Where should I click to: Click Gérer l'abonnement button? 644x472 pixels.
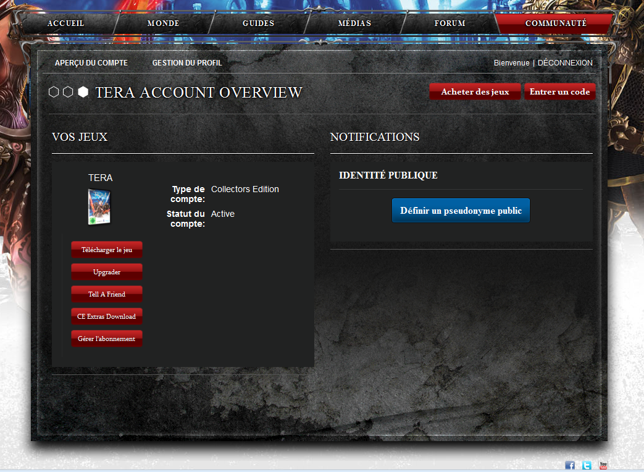[x=107, y=339]
